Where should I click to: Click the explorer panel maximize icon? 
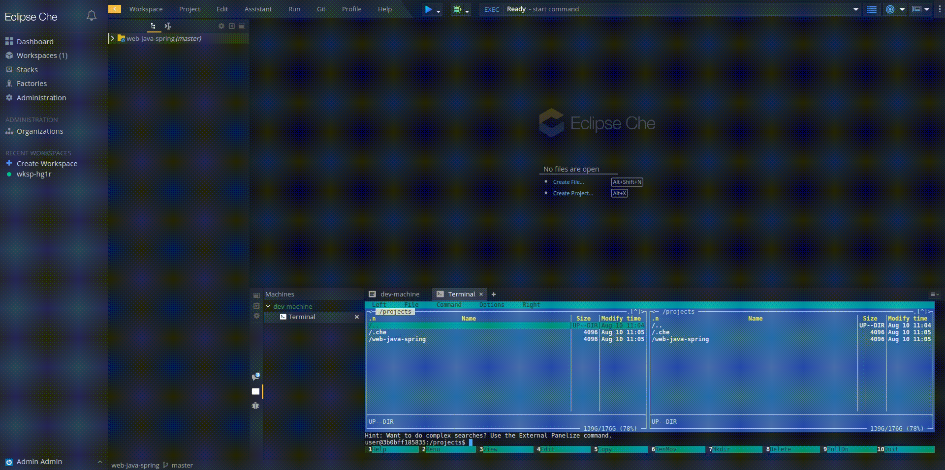click(x=242, y=26)
